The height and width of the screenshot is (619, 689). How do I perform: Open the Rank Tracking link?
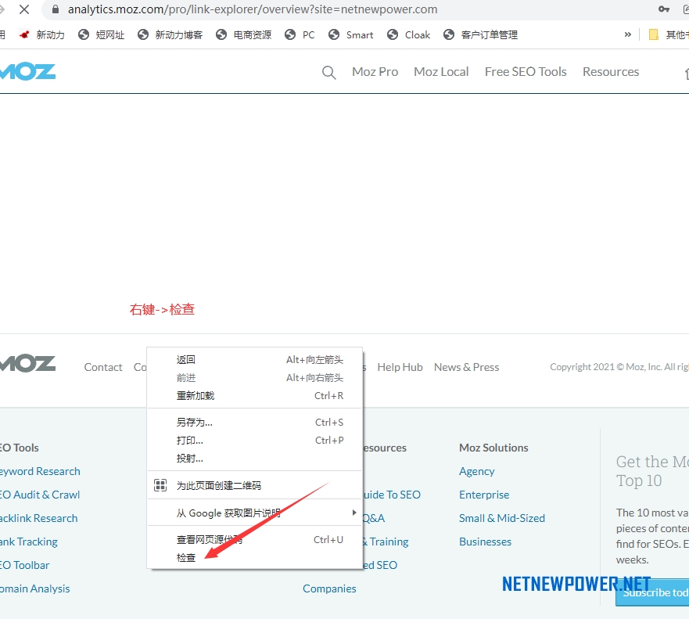tap(29, 542)
